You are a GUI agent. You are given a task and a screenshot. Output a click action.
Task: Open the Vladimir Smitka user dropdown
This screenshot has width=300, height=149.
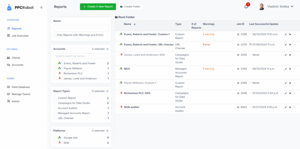coord(276,7)
